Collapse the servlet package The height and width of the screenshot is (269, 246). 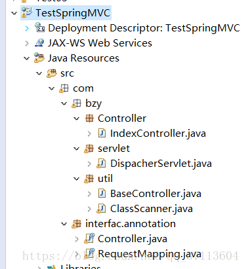coord(77,149)
